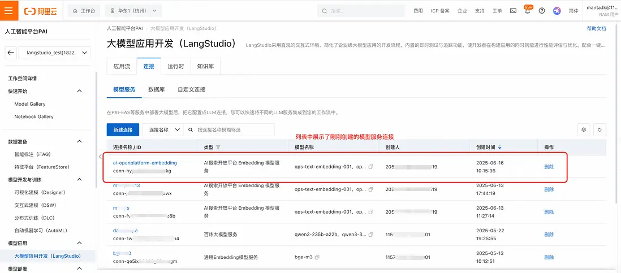Open region selector 华东1（杭州）

pos(133,11)
